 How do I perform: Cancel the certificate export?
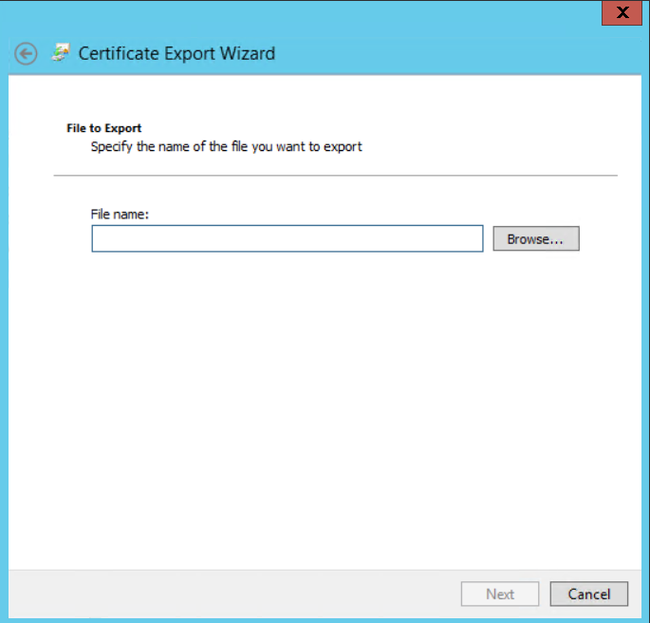click(589, 594)
